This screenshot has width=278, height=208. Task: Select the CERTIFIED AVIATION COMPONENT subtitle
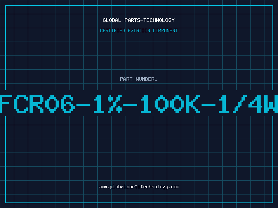[139, 31]
